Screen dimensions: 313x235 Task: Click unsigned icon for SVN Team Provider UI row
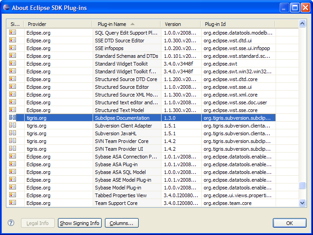(13, 148)
